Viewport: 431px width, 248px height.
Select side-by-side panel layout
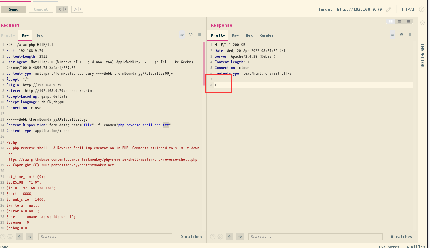click(391, 21)
